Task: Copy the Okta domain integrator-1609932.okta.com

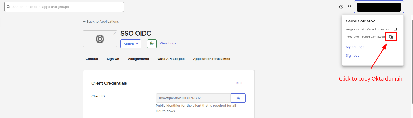Action: point(391,37)
